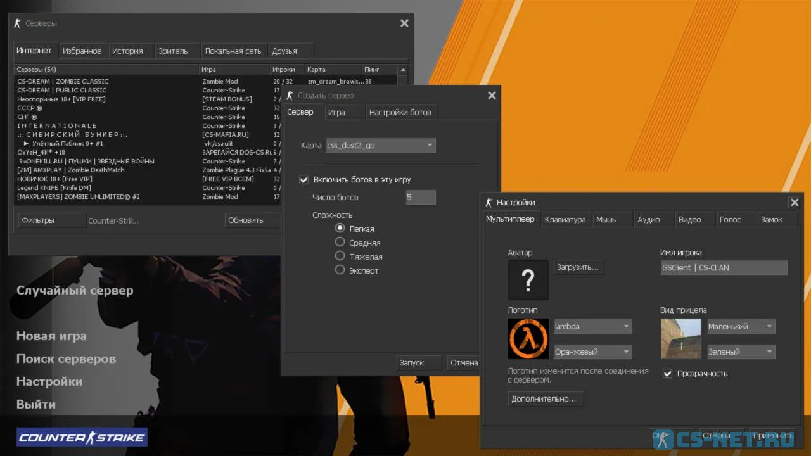
Task: Click Отмена in Создать сервер window
Action: 463,363
